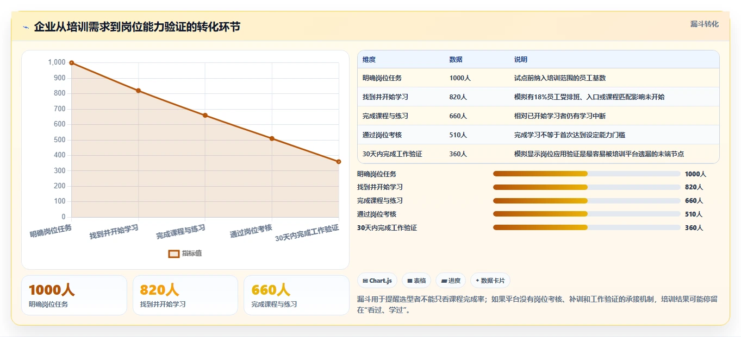The width and height of the screenshot is (741, 337).
Task: Open the 660人 完成课程与练习 data card
Action: point(296,295)
